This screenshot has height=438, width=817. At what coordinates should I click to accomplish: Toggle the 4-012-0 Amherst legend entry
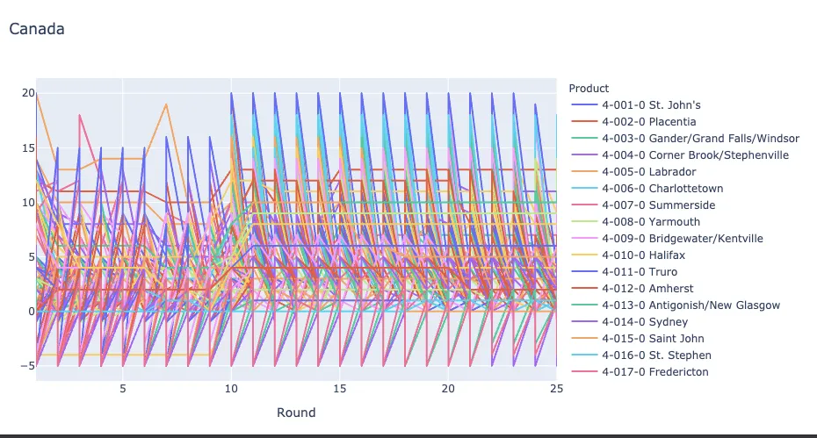633,289
